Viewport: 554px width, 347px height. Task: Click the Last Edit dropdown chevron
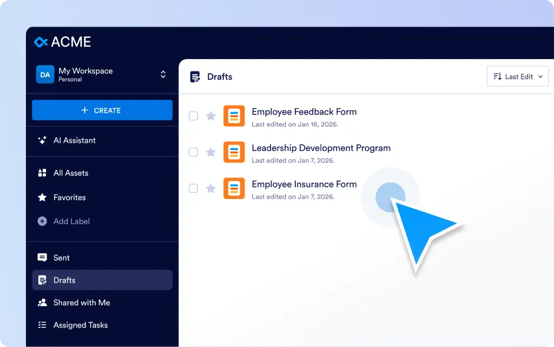[x=540, y=77]
